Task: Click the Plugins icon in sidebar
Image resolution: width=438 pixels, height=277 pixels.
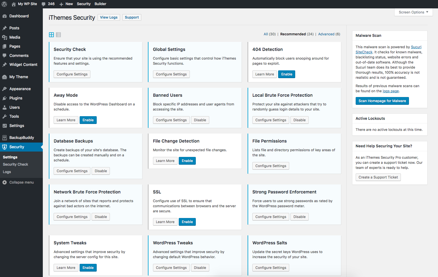Action: 4,98
